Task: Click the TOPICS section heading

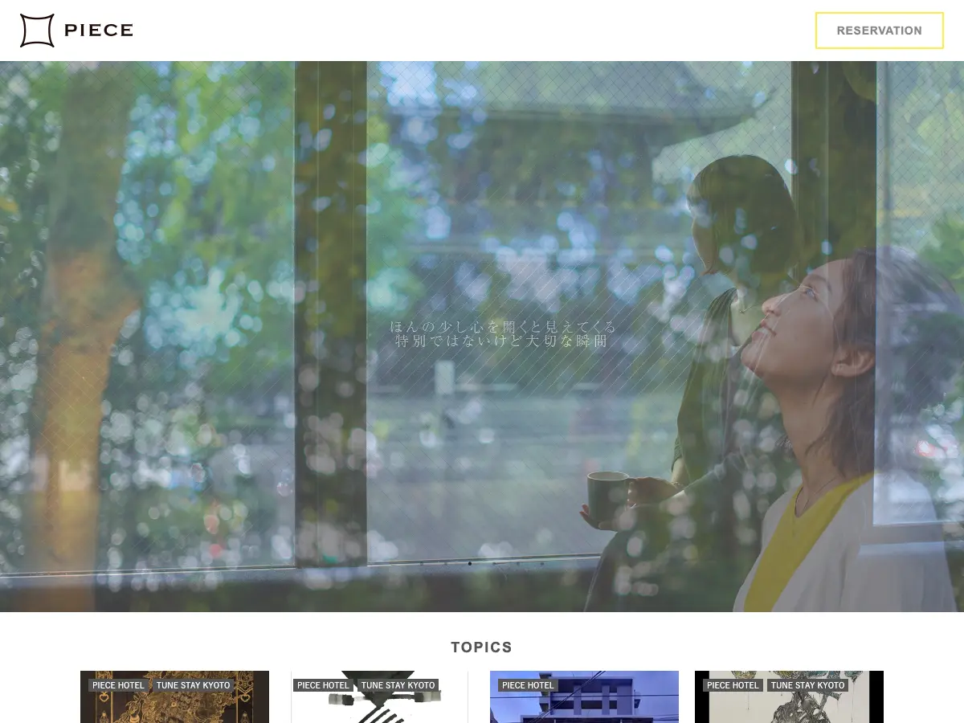Action: (482, 647)
